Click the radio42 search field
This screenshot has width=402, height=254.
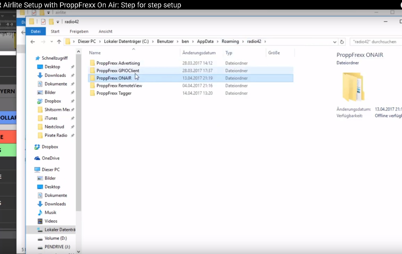click(x=375, y=42)
